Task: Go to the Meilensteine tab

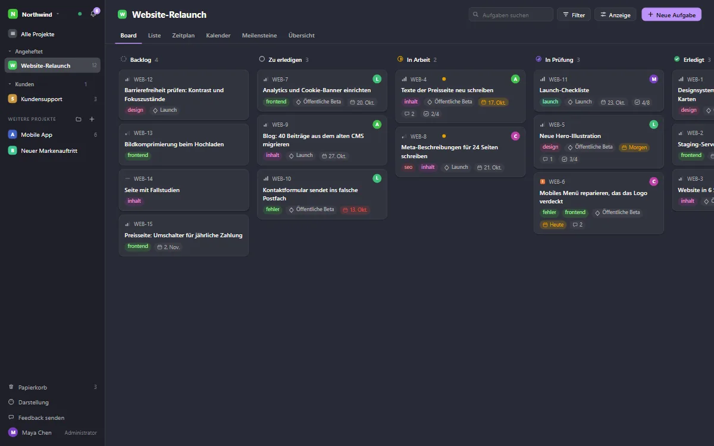Action: coord(259,35)
